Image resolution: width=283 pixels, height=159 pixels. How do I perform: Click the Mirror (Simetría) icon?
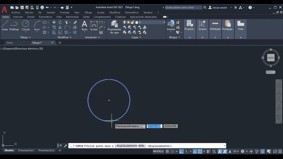pos(60,27)
